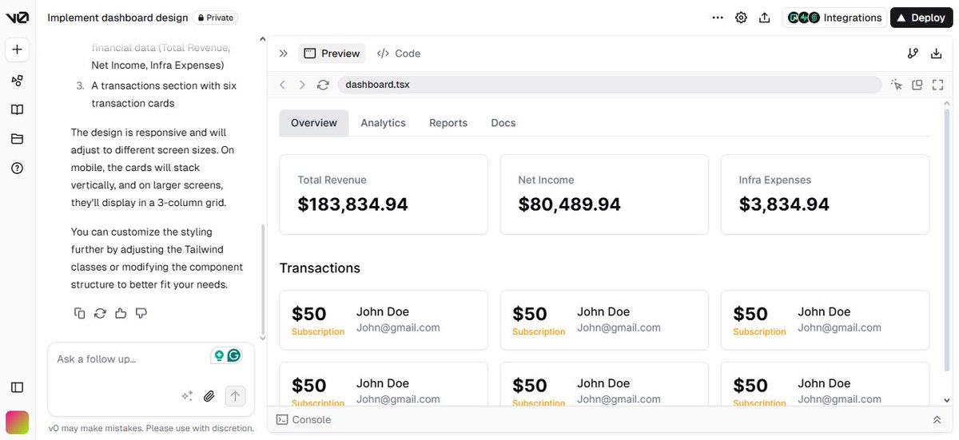Screen dimensions: 959x440
Task: Open the version branch icon
Action: (x=913, y=54)
